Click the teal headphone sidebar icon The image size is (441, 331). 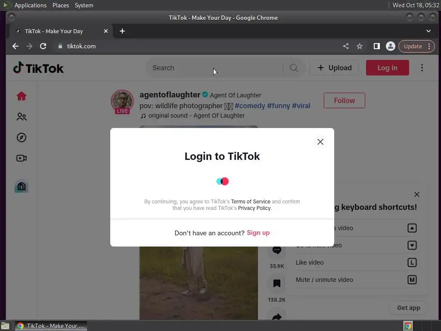point(22,186)
